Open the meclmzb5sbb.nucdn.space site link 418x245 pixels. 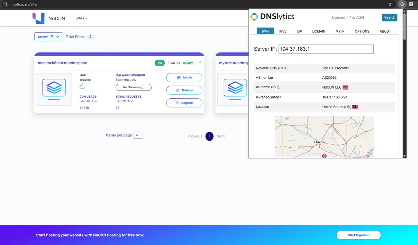tap(62, 63)
